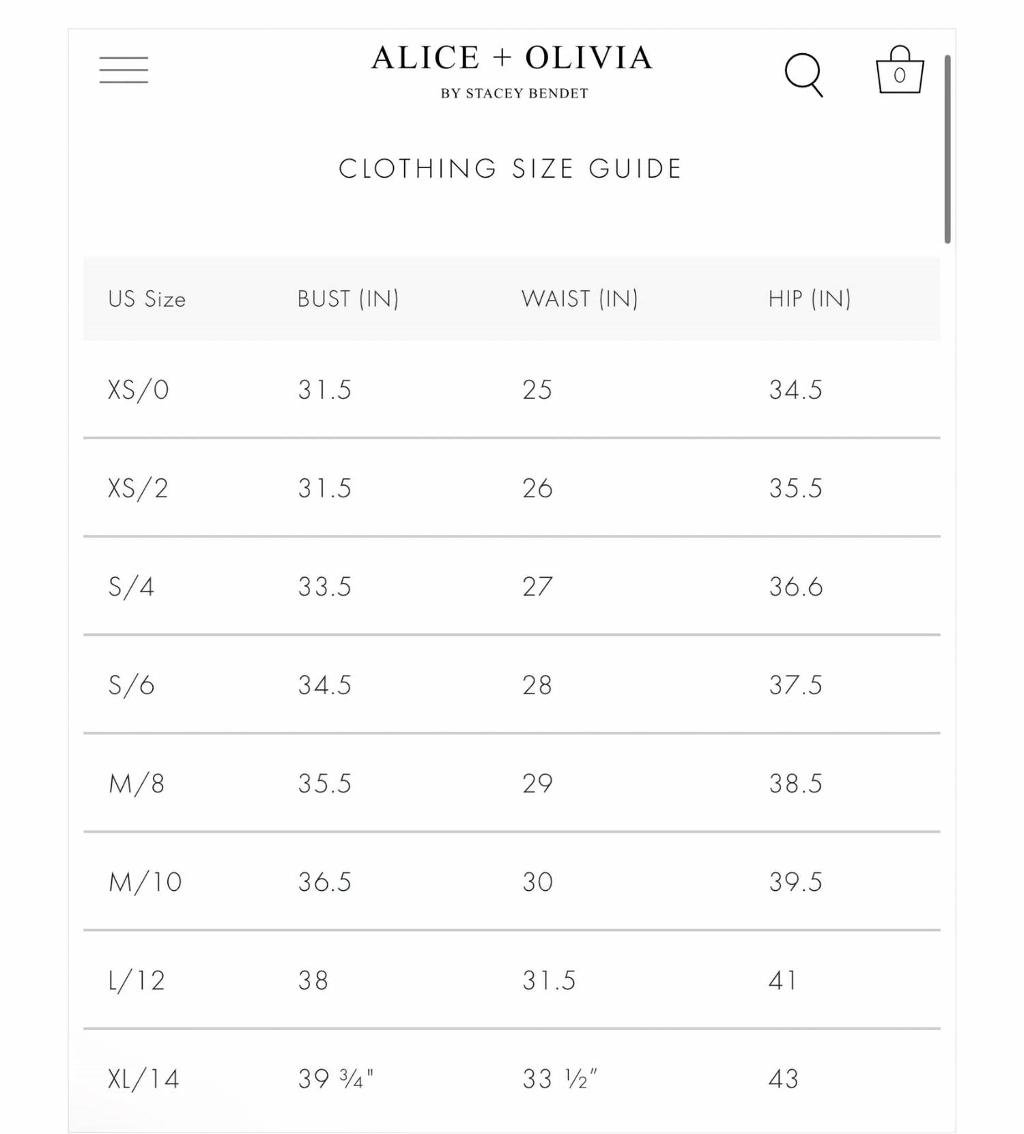Select the S/4 size row
The width and height of the screenshot is (1024, 1134).
[x=512, y=586]
